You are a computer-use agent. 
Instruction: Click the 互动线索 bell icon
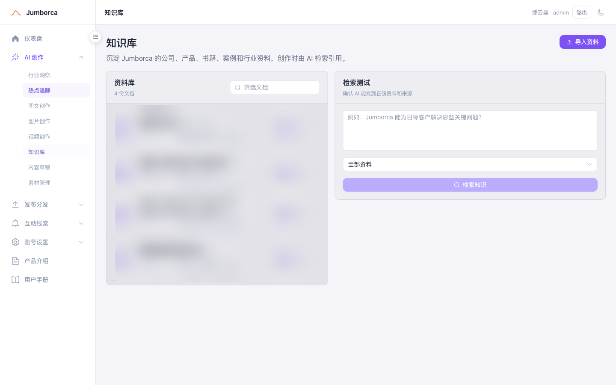pyautogui.click(x=15, y=223)
